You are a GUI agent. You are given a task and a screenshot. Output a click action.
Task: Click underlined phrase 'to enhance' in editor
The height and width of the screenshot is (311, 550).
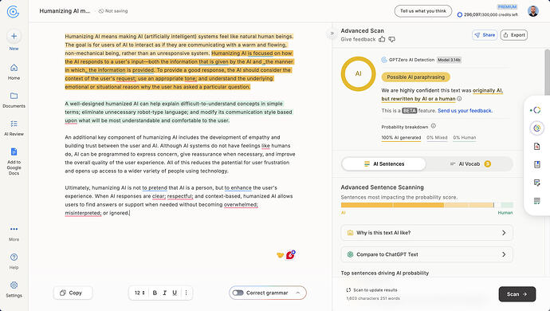238,187
